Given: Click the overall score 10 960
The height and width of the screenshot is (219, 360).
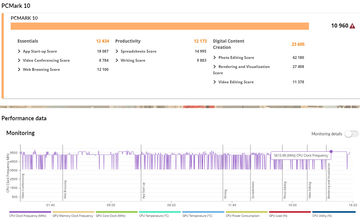Looking at the screenshot, I should 340,26.
